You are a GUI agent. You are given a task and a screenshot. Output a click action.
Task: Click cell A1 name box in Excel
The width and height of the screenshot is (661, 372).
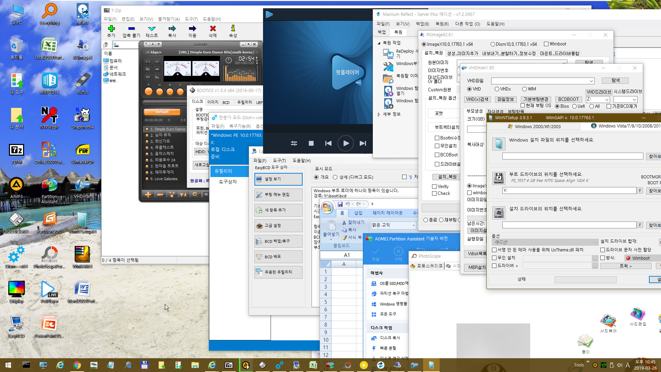point(341,255)
